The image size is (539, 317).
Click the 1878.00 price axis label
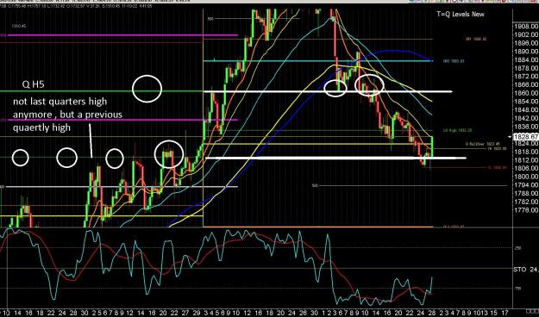coord(526,68)
